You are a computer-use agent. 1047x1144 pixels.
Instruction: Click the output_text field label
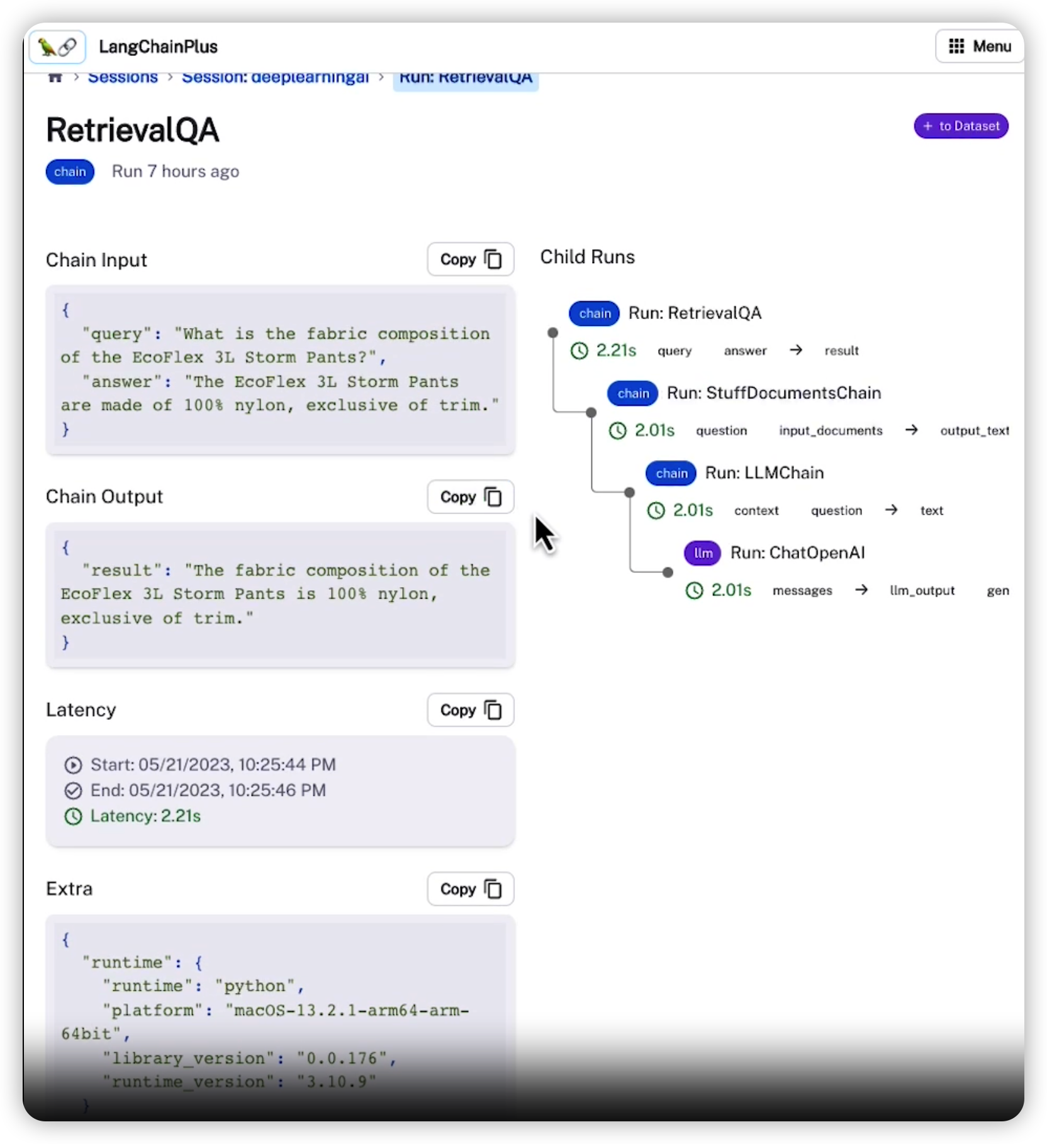tap(975, 430)
